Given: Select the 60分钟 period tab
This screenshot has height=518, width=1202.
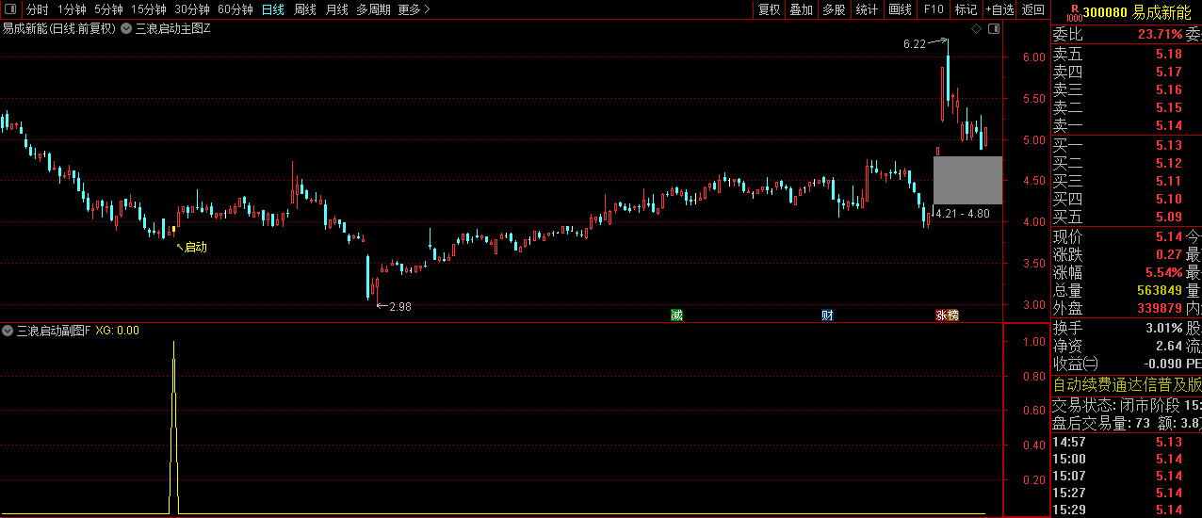Looking at the screenshot, I should (236, 9).
